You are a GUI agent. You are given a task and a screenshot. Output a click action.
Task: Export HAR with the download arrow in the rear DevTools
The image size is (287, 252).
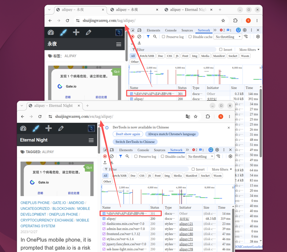coord(139,43)
